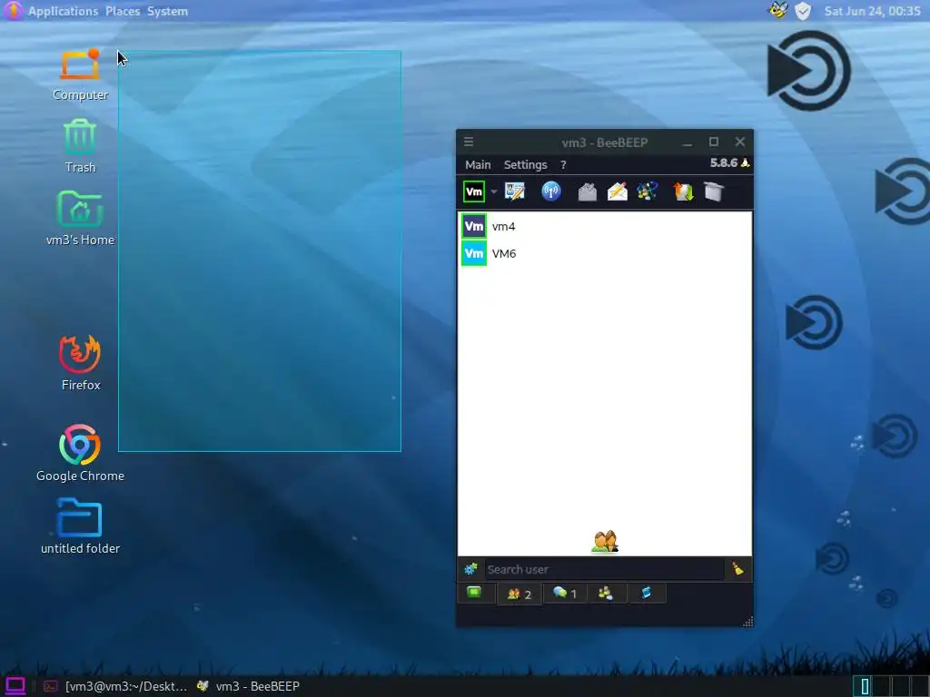Click the blue broadcast antenna icon
Screen dimensions: 930x697
click(x=551, y=191)
